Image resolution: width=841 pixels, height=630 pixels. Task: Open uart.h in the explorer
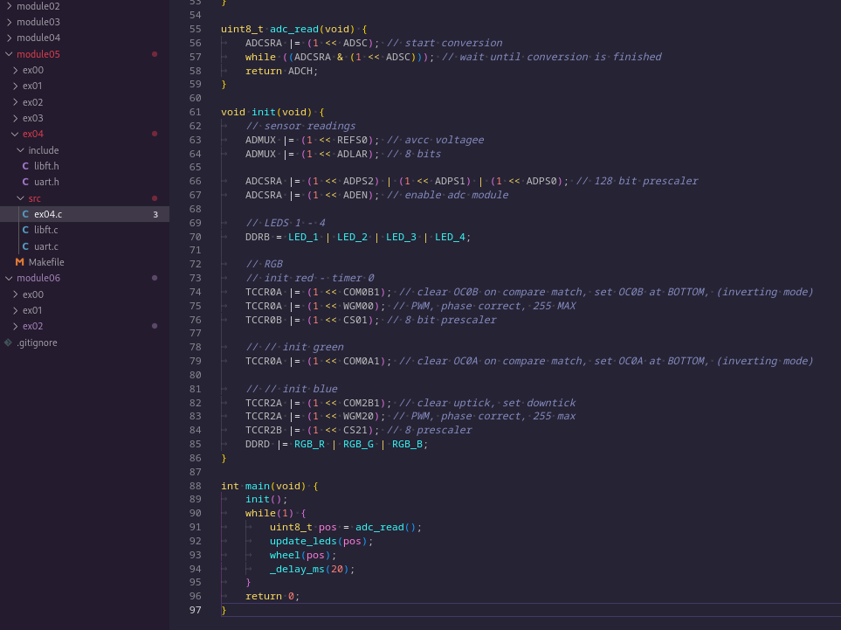pyautogui.click(x=46, y=182)
